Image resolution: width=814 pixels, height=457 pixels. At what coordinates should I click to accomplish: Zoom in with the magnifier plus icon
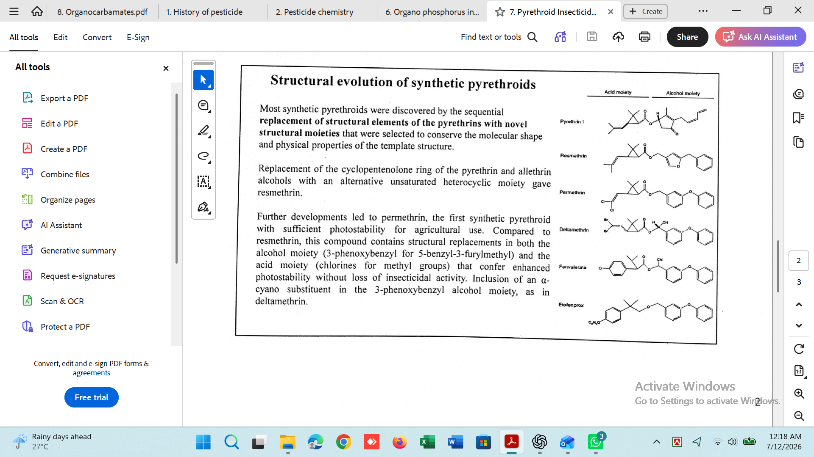point(799,394)
